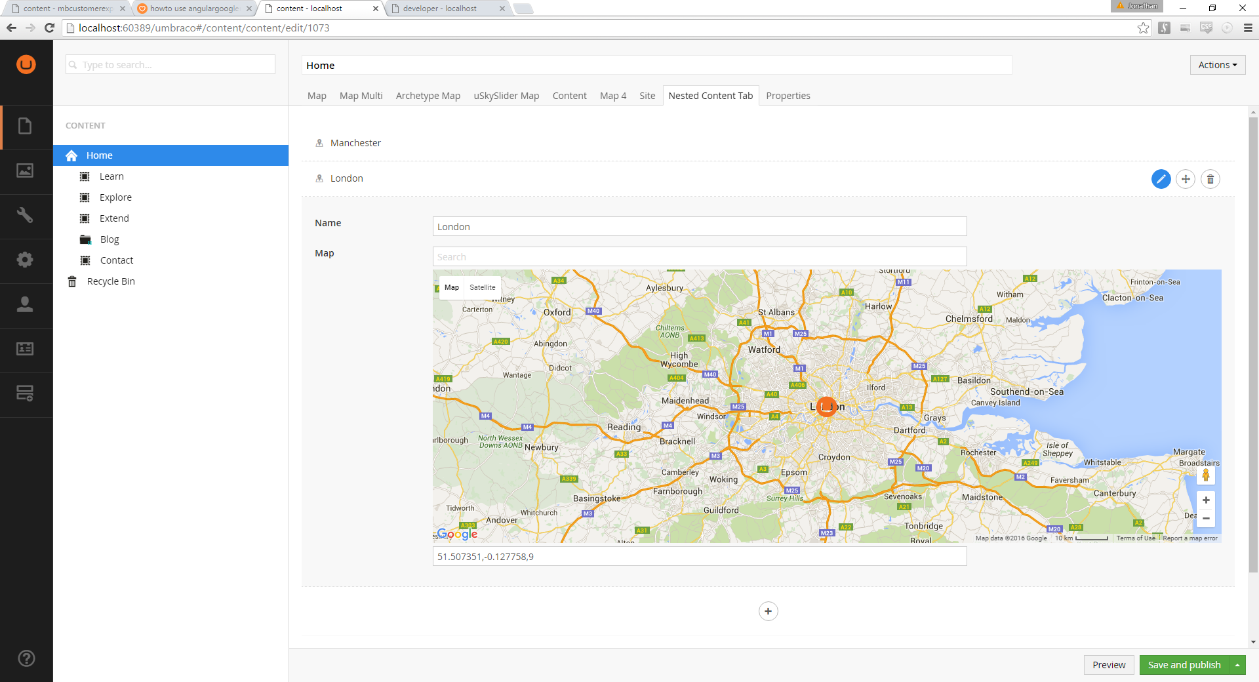Open the Map 4 tab
The width and height of the screenshot is (1259, 682).
point(613,96)
